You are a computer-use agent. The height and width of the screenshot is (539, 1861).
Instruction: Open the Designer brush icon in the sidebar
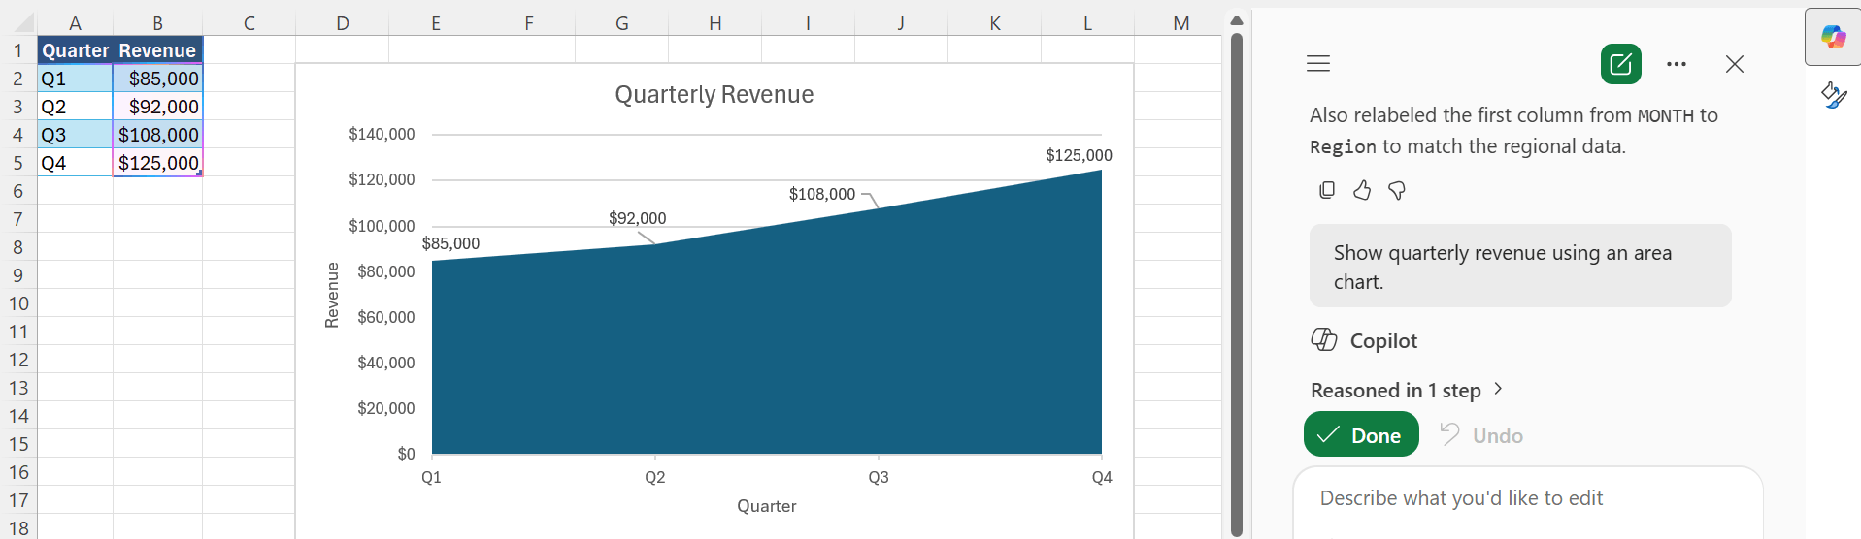(1833, 95)
